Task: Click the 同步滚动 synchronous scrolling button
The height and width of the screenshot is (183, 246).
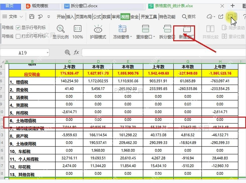Action: pyautogui.click(x=233, y=28)
